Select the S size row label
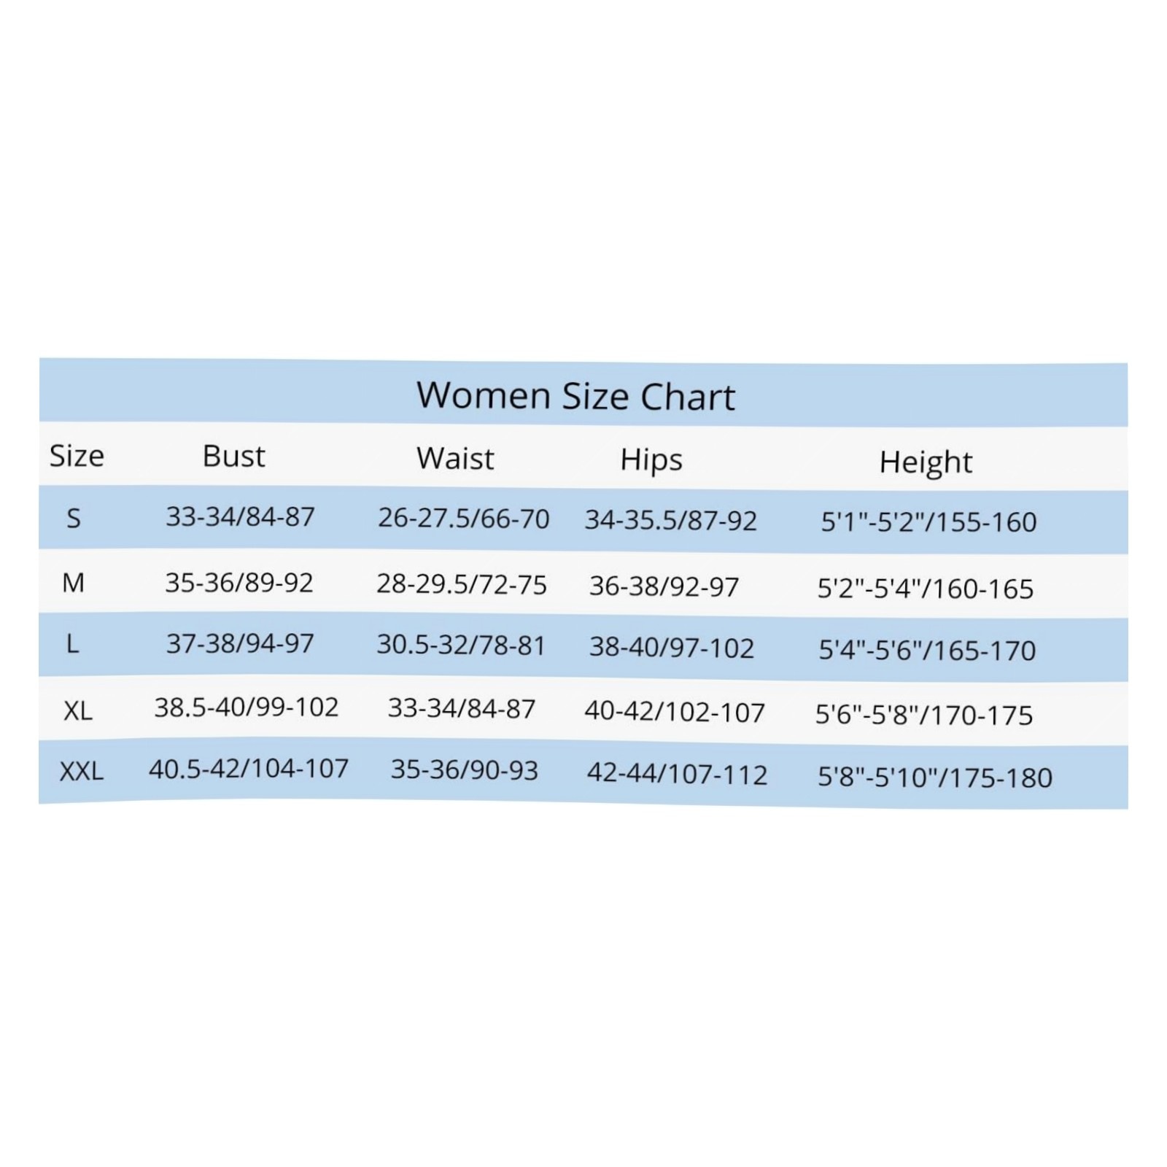Viewport: 1167px width, 1167px height. coord(73,519)
